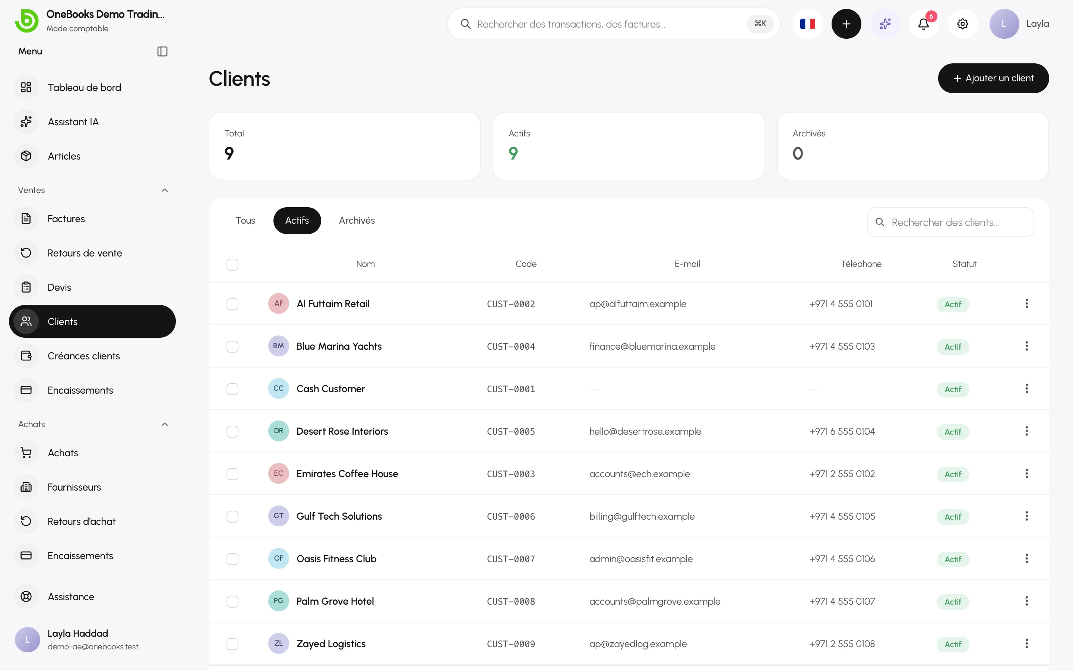
Task: Sort by the Nom column header
Action: click(x=365, y=264)
